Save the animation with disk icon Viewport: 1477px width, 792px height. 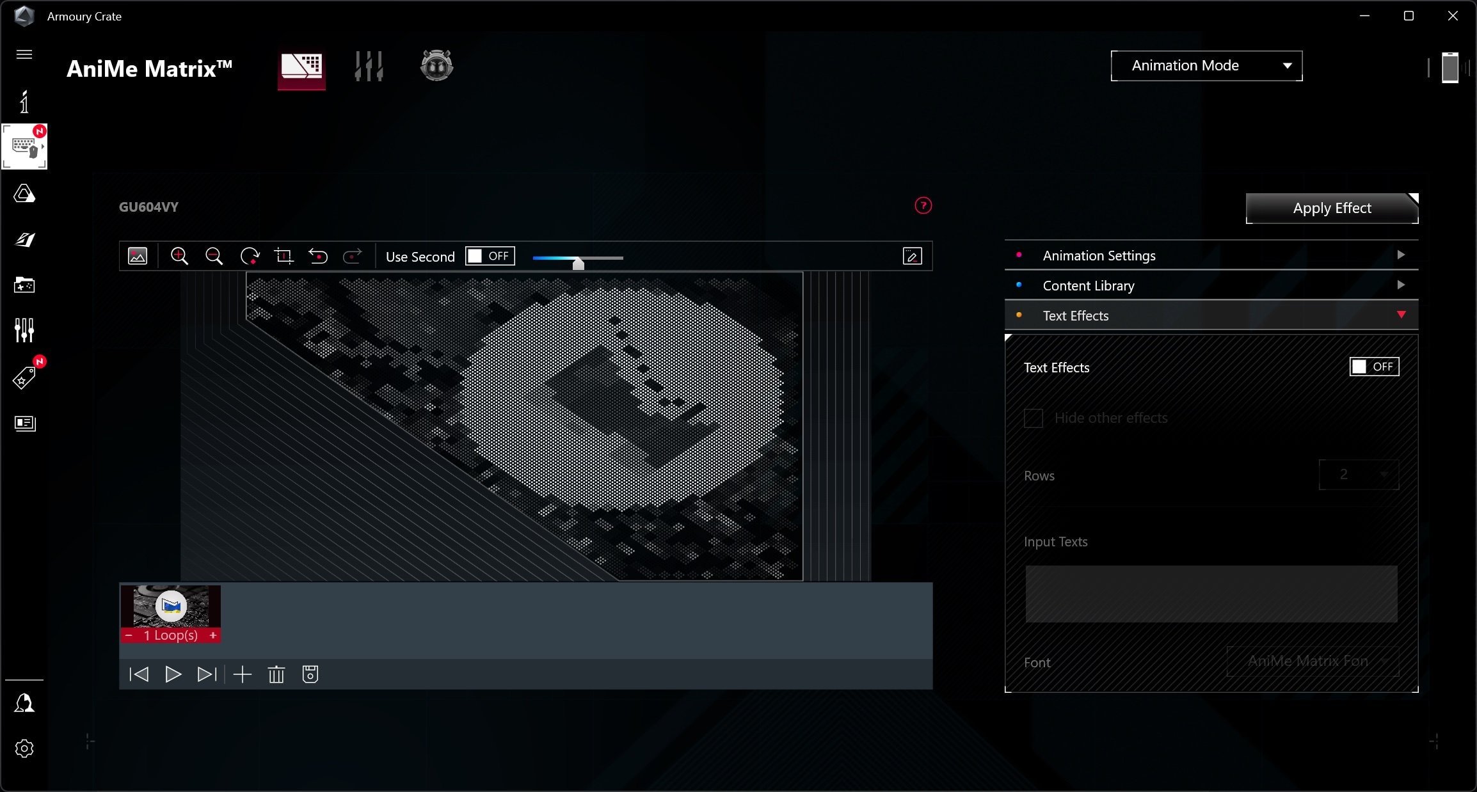click(310, 674)
